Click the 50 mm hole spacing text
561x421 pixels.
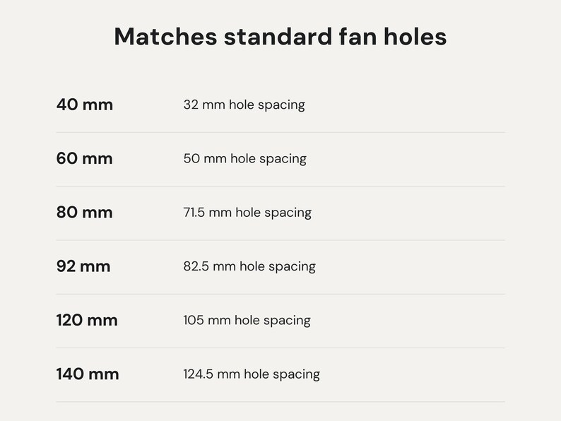[244, 158]
